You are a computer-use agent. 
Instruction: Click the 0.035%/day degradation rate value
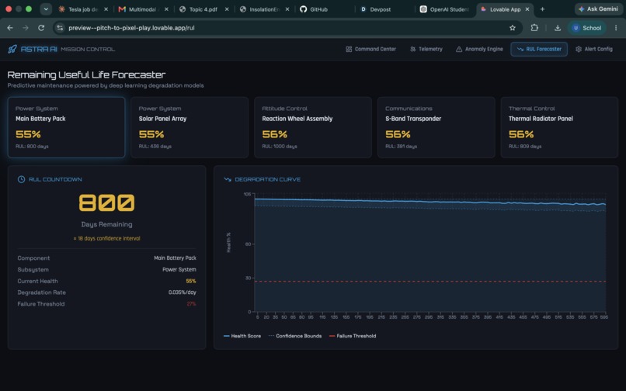pos(182,292)
